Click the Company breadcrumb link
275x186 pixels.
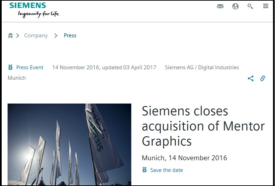click(36, 36)
